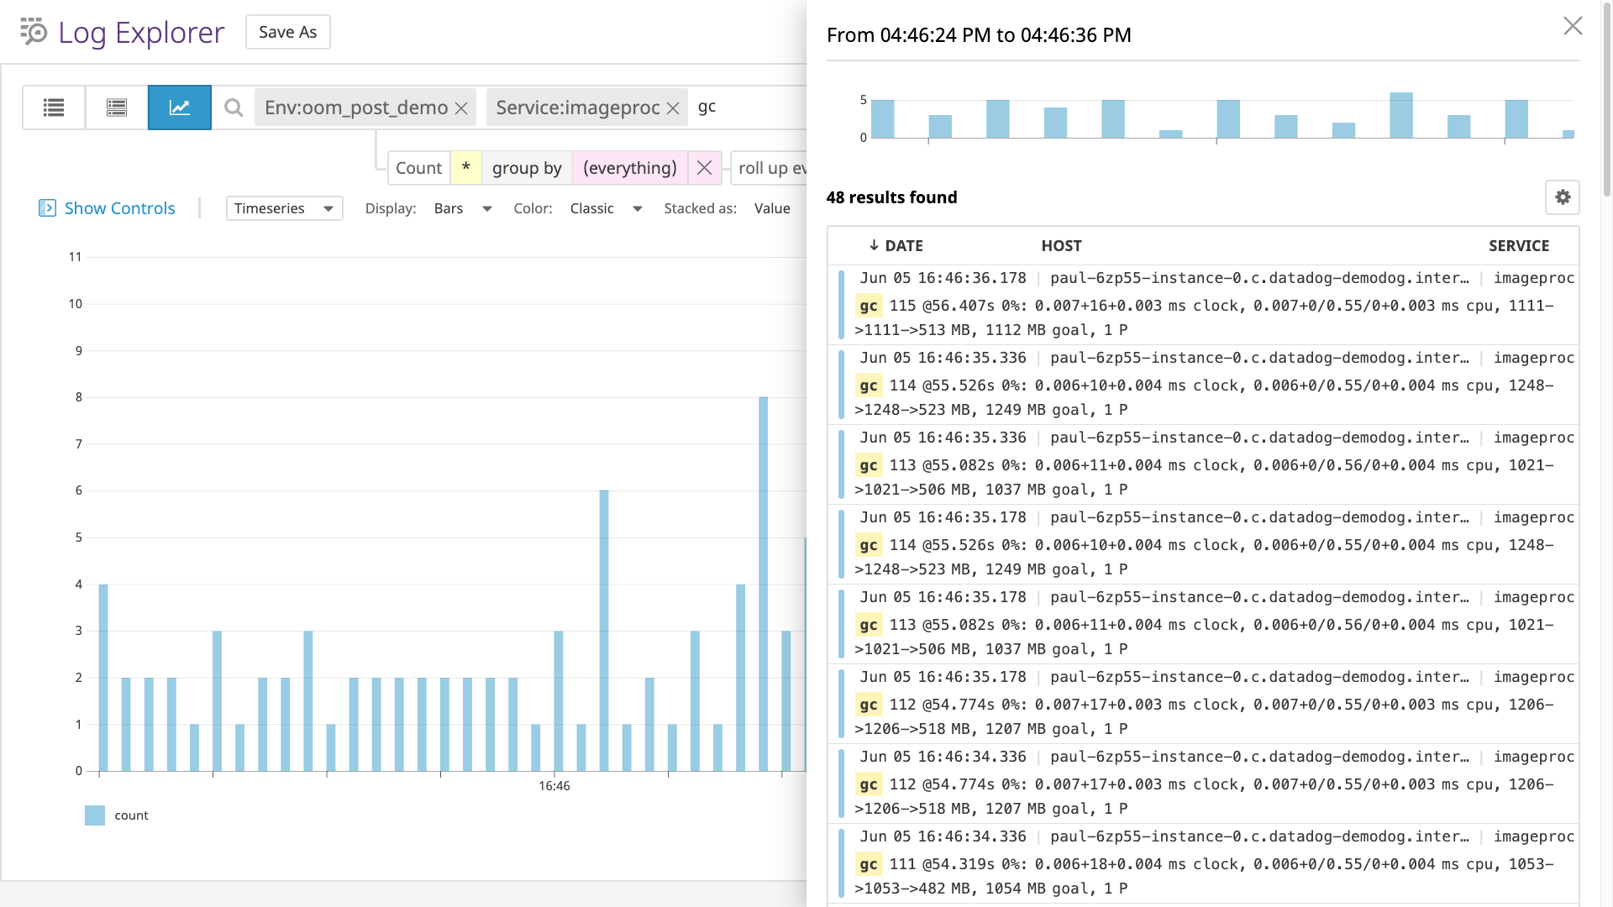Click the Count measure selector
The height and width of the screenshot is (907, 1613).
pos(418,167)
